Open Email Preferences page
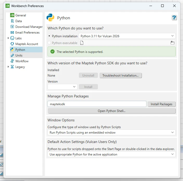The height and width of the screenshot is (181, 183). (27, 33)
